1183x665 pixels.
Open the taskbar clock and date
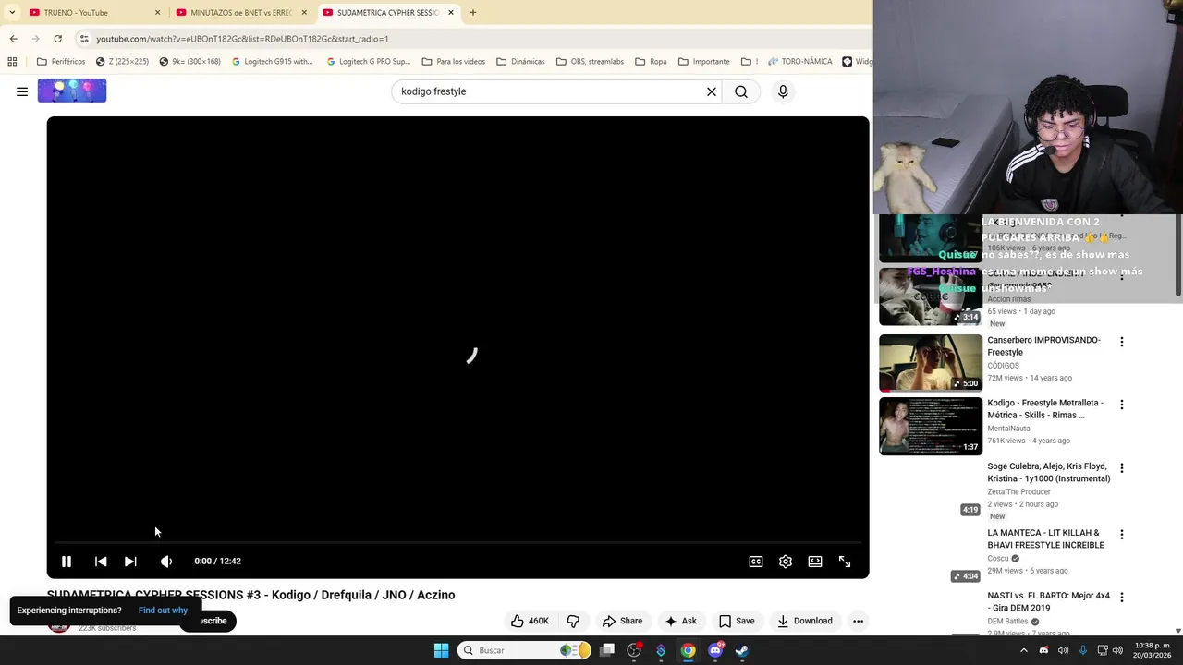(1153, 650)
